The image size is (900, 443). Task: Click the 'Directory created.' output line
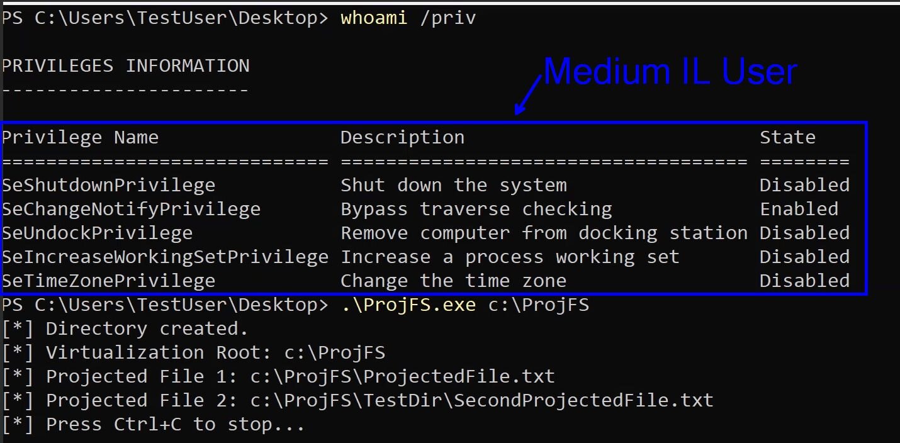click(x=147, y=328)
